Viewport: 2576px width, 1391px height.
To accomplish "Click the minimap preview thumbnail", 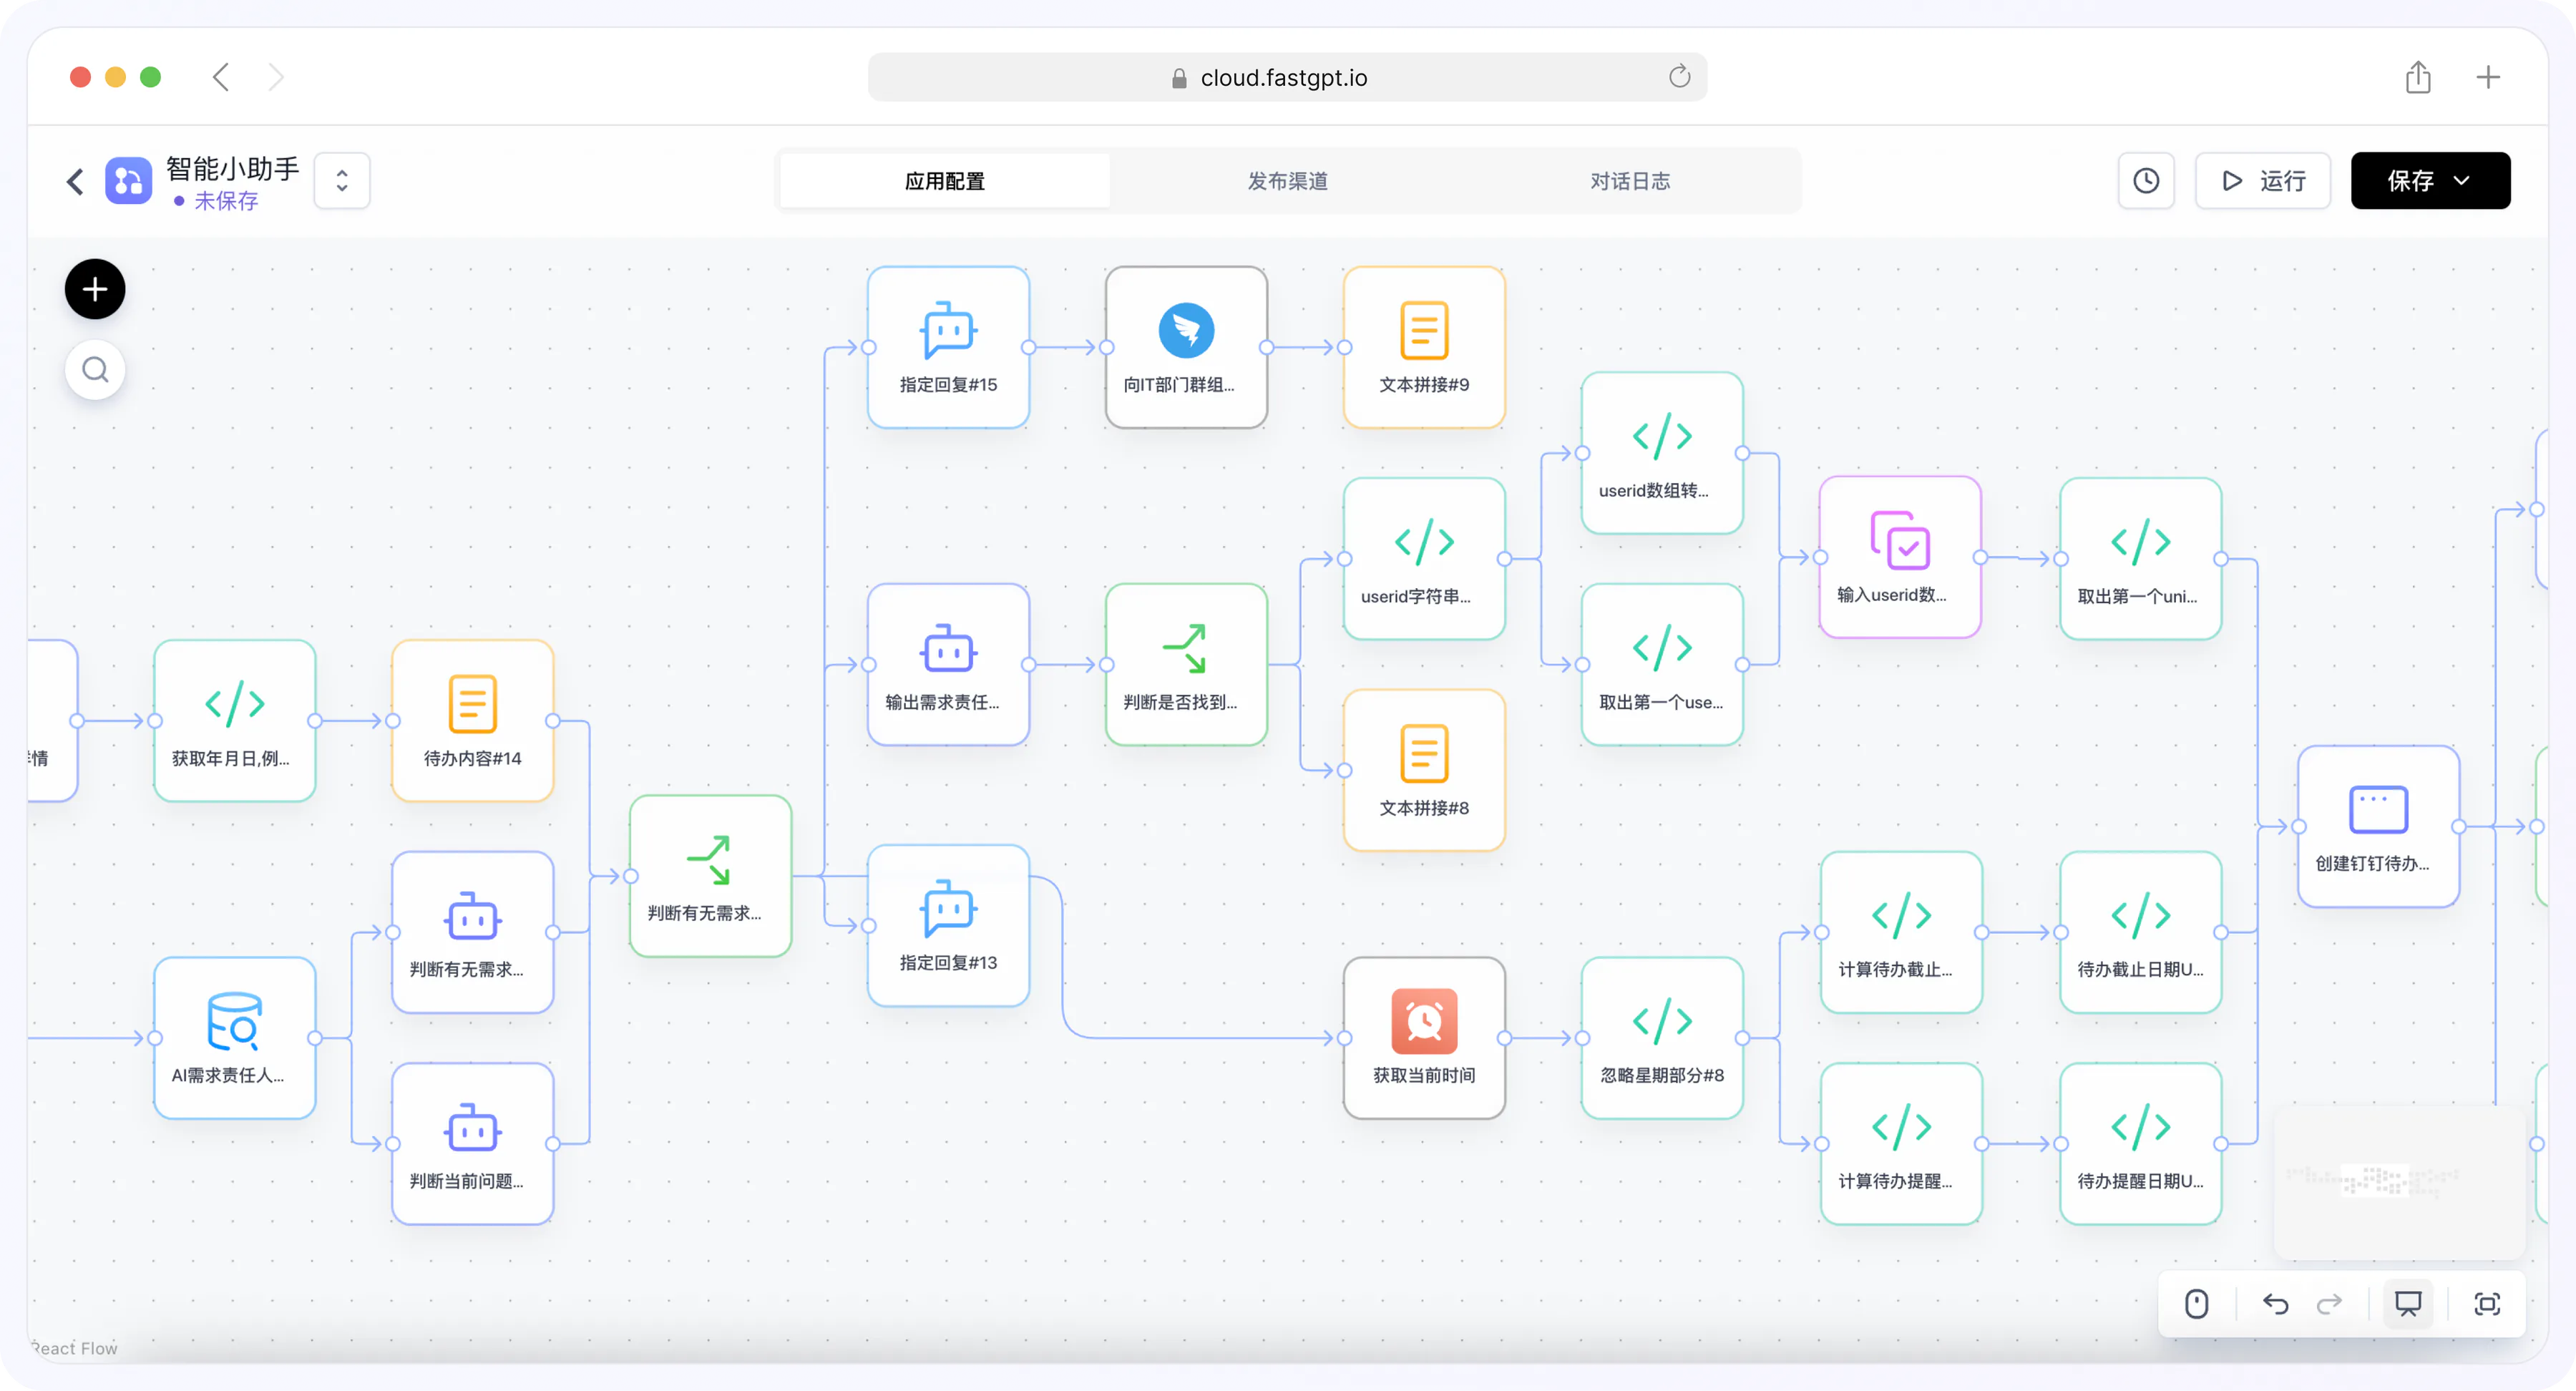I will tap(2400, 1182).
